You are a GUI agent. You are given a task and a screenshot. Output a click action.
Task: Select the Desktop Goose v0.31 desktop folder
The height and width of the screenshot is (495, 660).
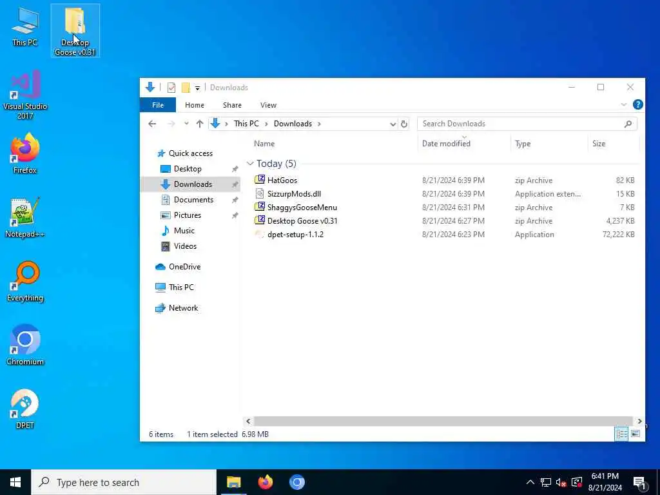point(75,31)
